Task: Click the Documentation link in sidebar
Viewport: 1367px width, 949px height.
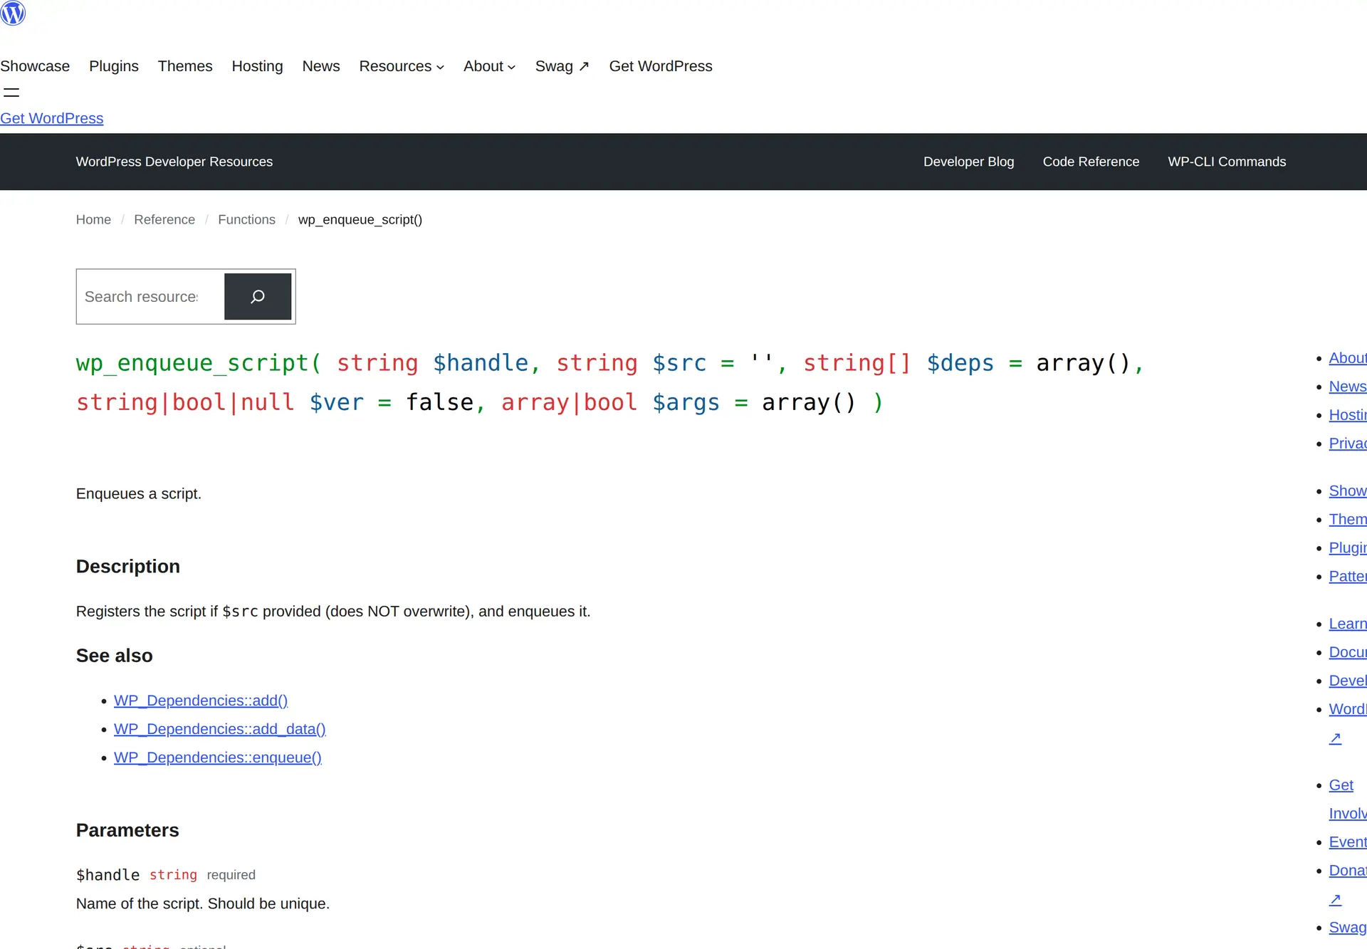Action: [1348, 652]
